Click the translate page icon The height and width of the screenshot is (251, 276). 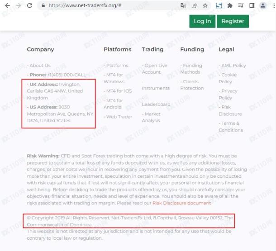[x=183, y=5]
